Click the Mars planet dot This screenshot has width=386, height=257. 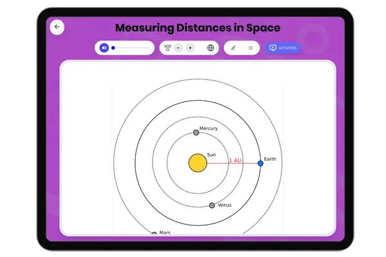(154, 234)
